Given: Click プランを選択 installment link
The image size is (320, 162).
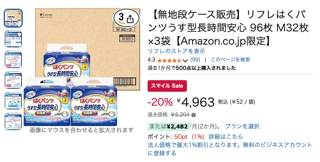Looking at the screenshot, I should [x=242, y=126].
